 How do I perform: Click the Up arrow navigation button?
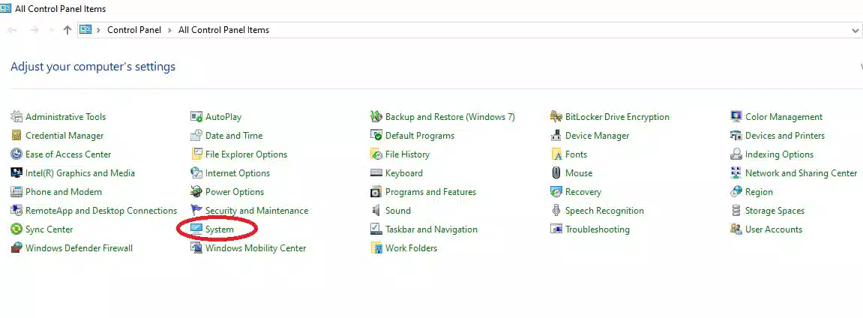[67, 30]
